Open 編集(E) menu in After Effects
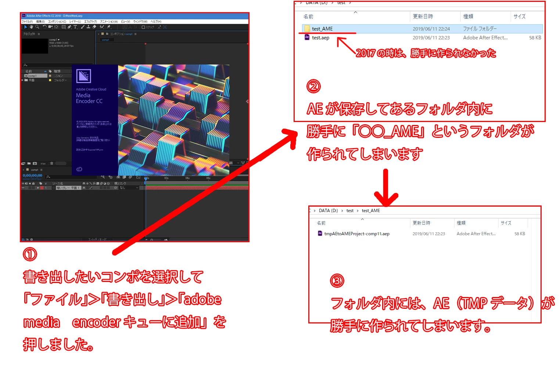 [x=40, y=21]
